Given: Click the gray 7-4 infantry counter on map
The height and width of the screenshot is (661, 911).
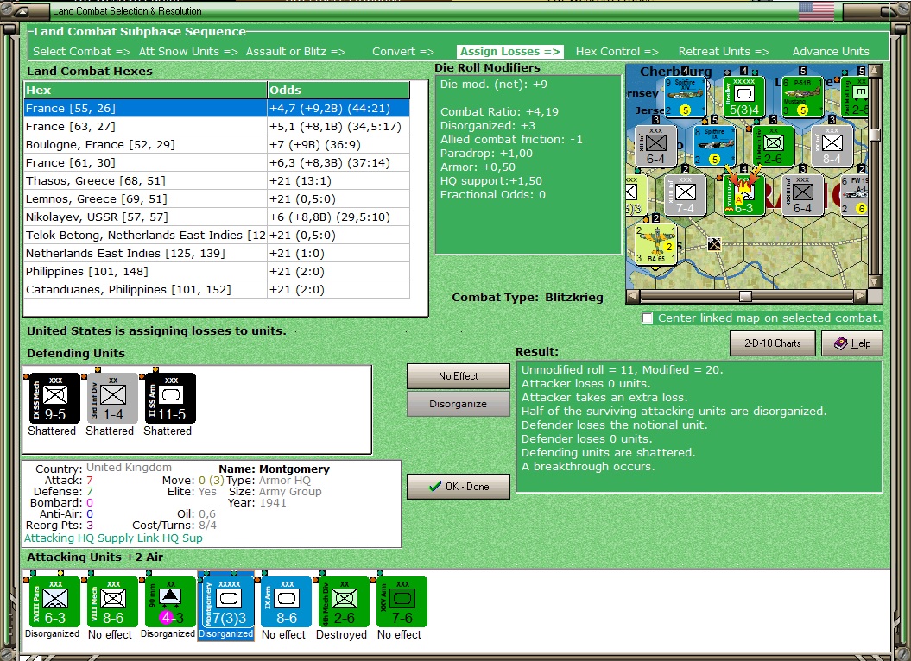Looking at the screenshot, I should click(685, 195).
